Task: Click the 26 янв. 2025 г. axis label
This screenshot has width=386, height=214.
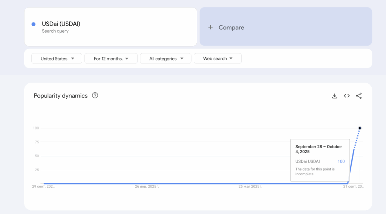Action: tap(147, 186)
